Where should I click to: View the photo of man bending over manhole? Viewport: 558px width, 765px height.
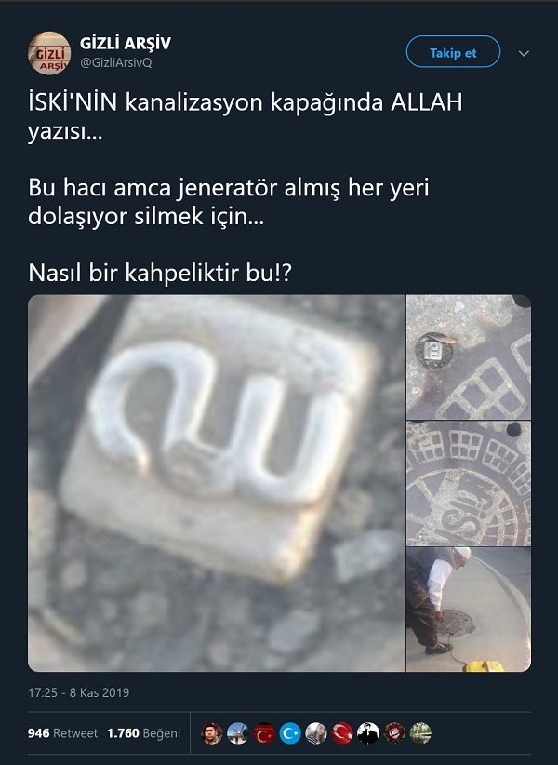pos(469,610)
